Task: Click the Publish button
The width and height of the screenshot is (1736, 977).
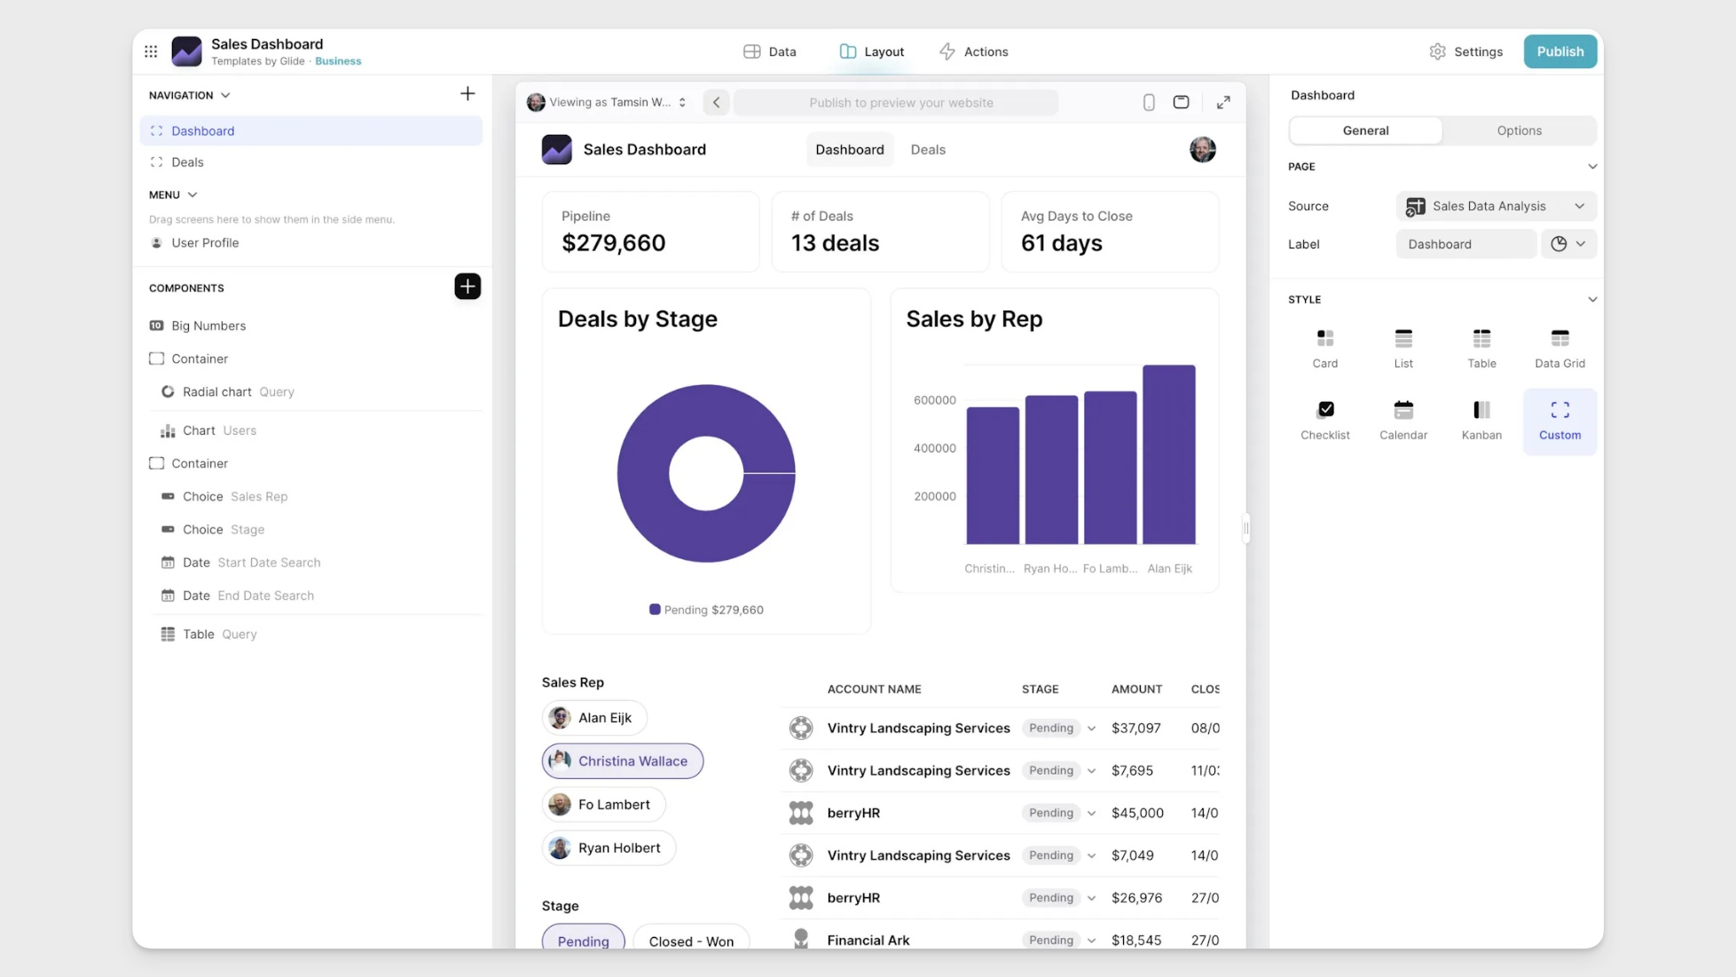Action: (1559, 51)
